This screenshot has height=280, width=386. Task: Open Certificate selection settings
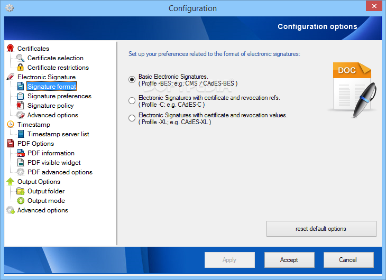coord(56,58)
